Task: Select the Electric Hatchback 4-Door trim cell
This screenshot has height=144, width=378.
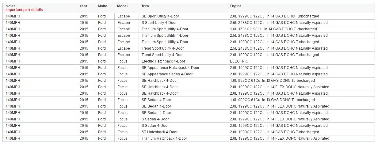Action: pos(163,61)
